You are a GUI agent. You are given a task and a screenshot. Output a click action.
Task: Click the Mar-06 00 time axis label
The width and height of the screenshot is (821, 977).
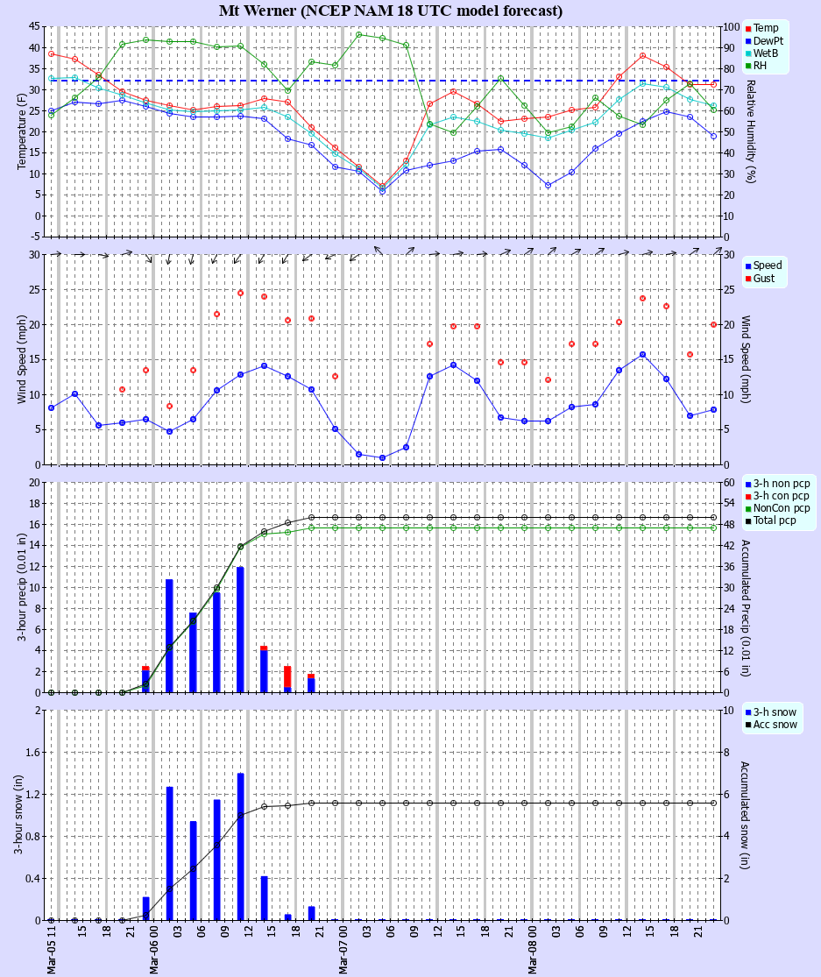[x=153, y=950]
